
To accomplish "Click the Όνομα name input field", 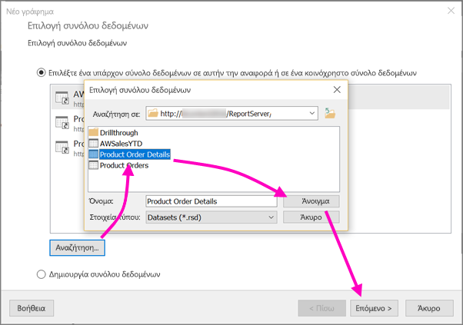I will [212, 201].
